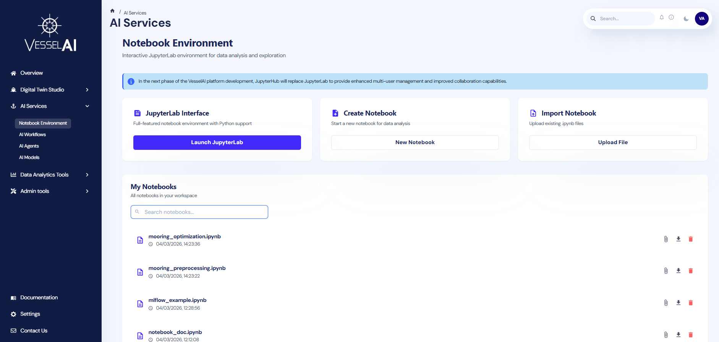The width and height of the screenshot is (719, 342).
Task: Open AI Workflows in sidebar
Action: pos(32,135)
